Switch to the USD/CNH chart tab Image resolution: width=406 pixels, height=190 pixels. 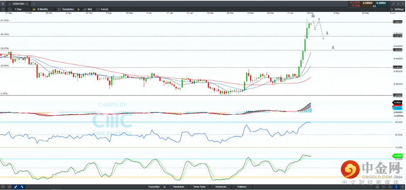17,3
